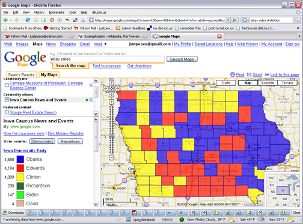Tick the Carnegie Science Center map checkbox
This screenshot has width=303, height=224.
(7, 85)
